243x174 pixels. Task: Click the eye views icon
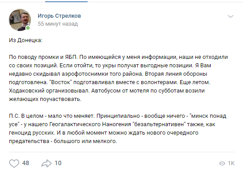222,163
